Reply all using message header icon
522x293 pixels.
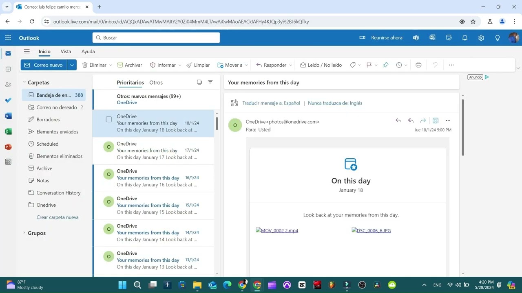point(411,120)
